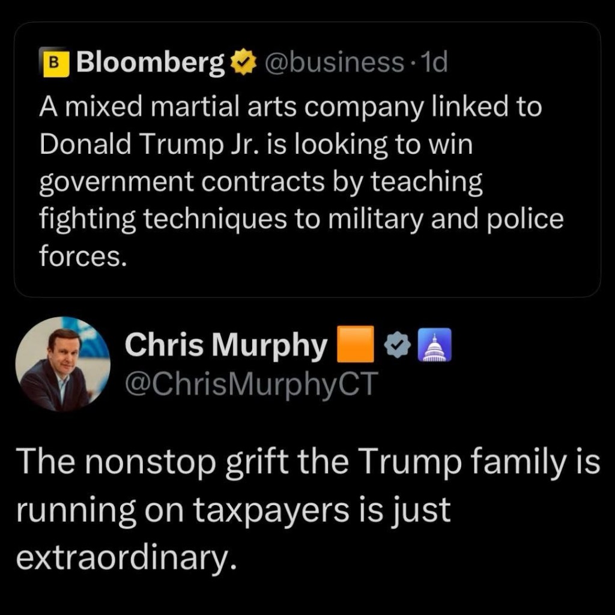Click the orange square beside Chris Murphy
The height and width of the screenshot is (615, 615).
[356, 347]
